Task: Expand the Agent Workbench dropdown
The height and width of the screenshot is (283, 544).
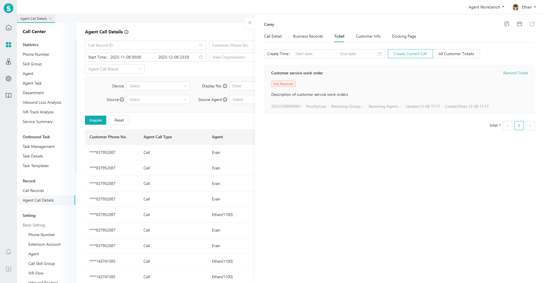Action: coord(486,7)
